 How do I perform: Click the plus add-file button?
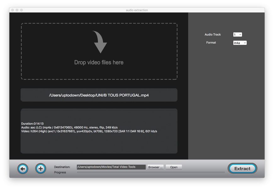(41, 169)
